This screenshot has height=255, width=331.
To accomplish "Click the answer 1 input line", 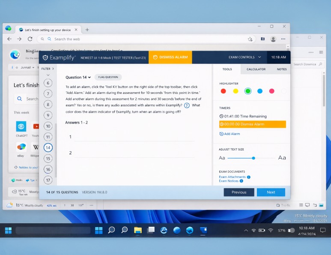I will click(x=134, y=137).
